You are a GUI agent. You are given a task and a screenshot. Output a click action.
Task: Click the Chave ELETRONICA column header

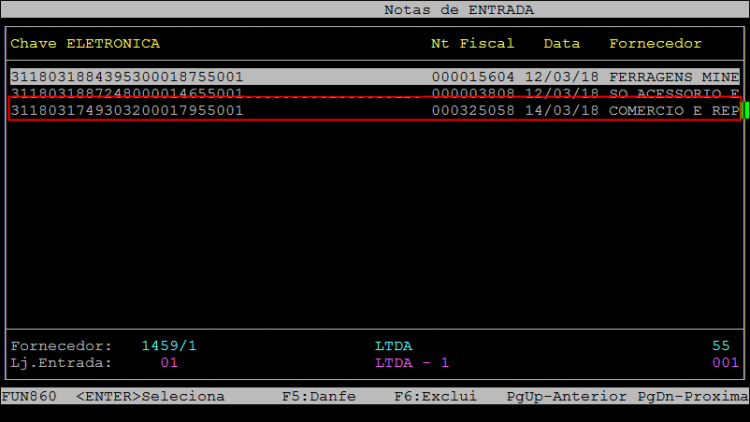click(x=85, y=44)
